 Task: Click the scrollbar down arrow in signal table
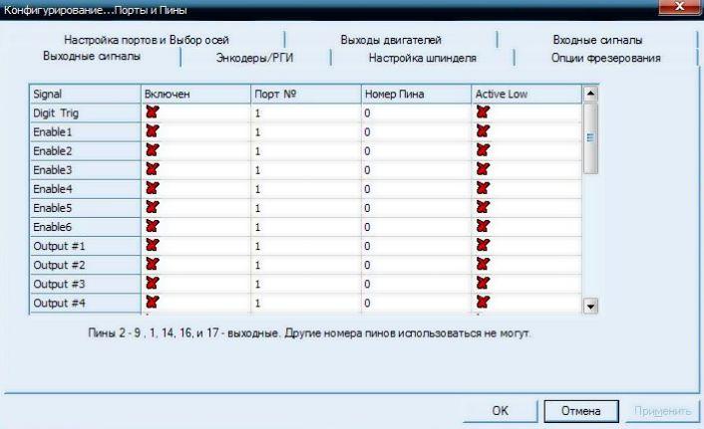pyautogui.click(x=590, y=306)
